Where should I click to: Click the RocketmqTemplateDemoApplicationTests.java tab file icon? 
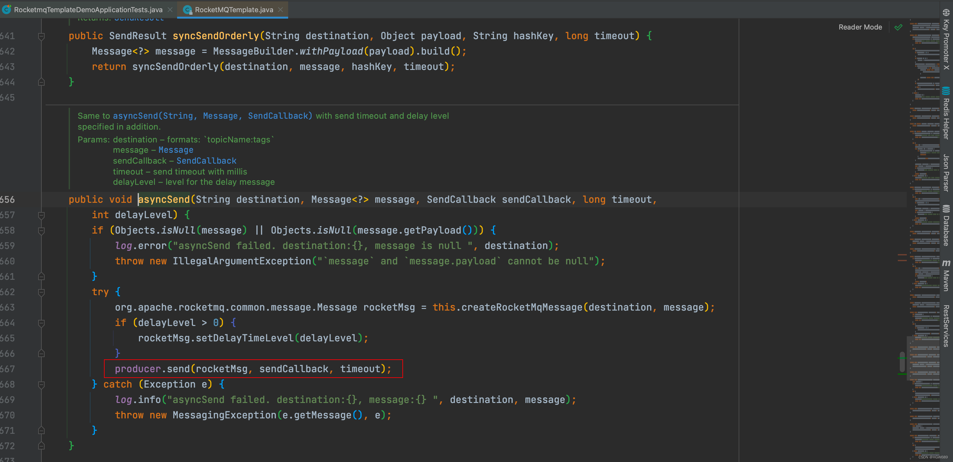(7, 10)
